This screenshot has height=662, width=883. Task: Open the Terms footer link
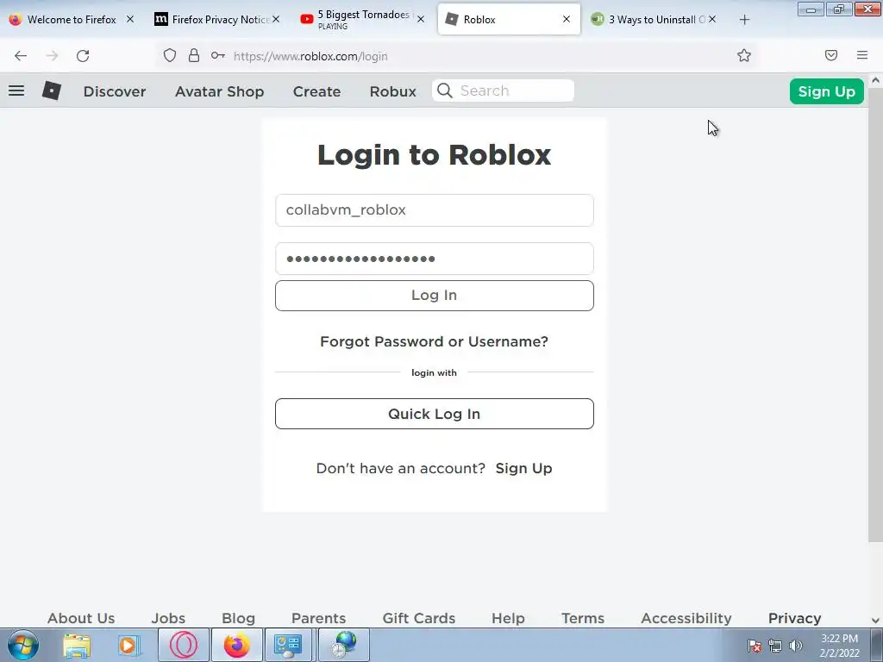[x=583, y=618]
